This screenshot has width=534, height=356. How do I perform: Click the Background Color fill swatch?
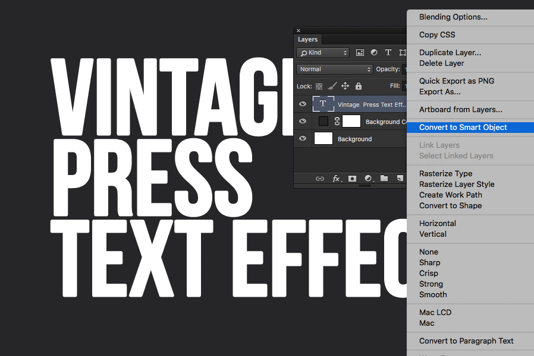[x=323, y=120]
